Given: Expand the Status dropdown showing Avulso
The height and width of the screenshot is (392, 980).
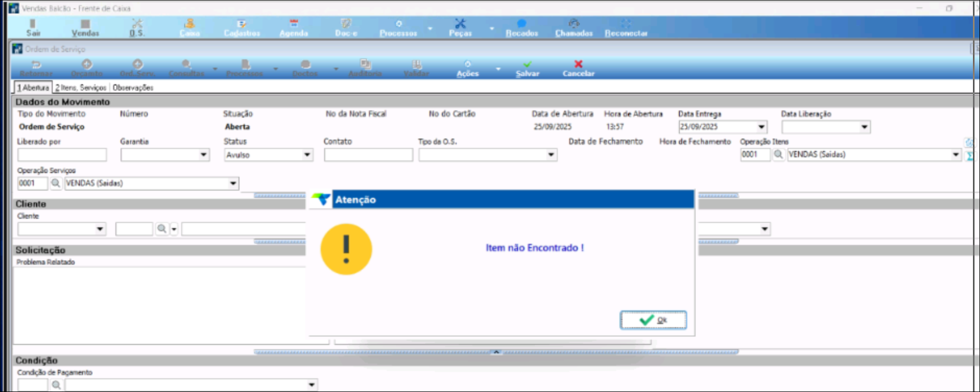Looking at the screenshot, I should pyautogui.click(x=307, y=155).
